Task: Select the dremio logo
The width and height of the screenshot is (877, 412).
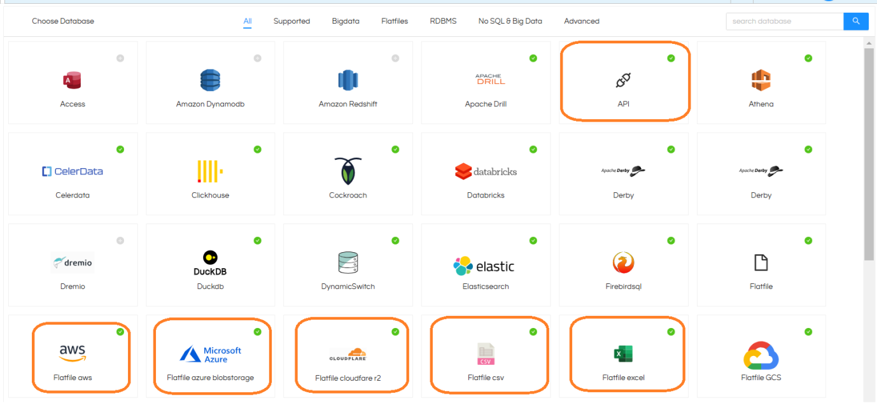Action: click(73, 262)
